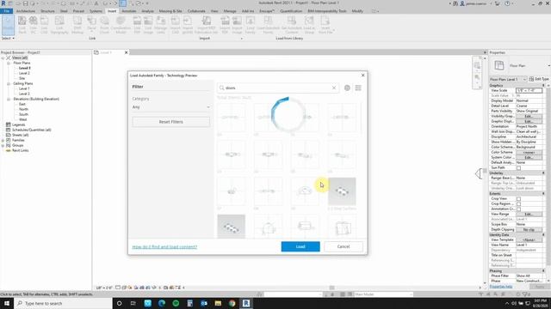Click the Decal ribbon icon
Image resolution: width=551 pixels, height=309 pixels.
[92, 25]
